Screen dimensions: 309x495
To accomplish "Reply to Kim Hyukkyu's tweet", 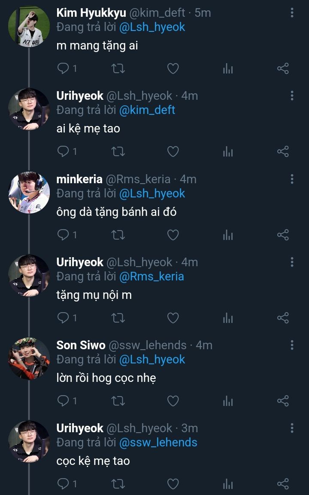I will (64, 68).
